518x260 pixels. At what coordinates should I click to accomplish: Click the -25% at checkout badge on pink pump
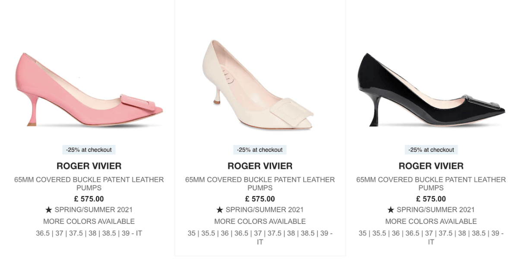[89, 150]
